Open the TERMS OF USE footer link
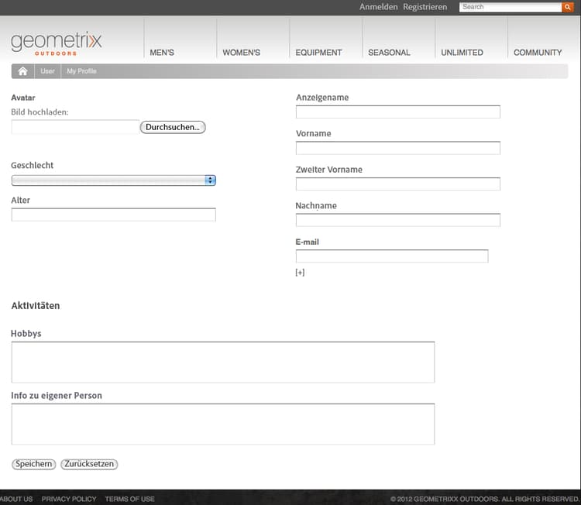Viewport: 581px width, 505px height. pos(129,499)
